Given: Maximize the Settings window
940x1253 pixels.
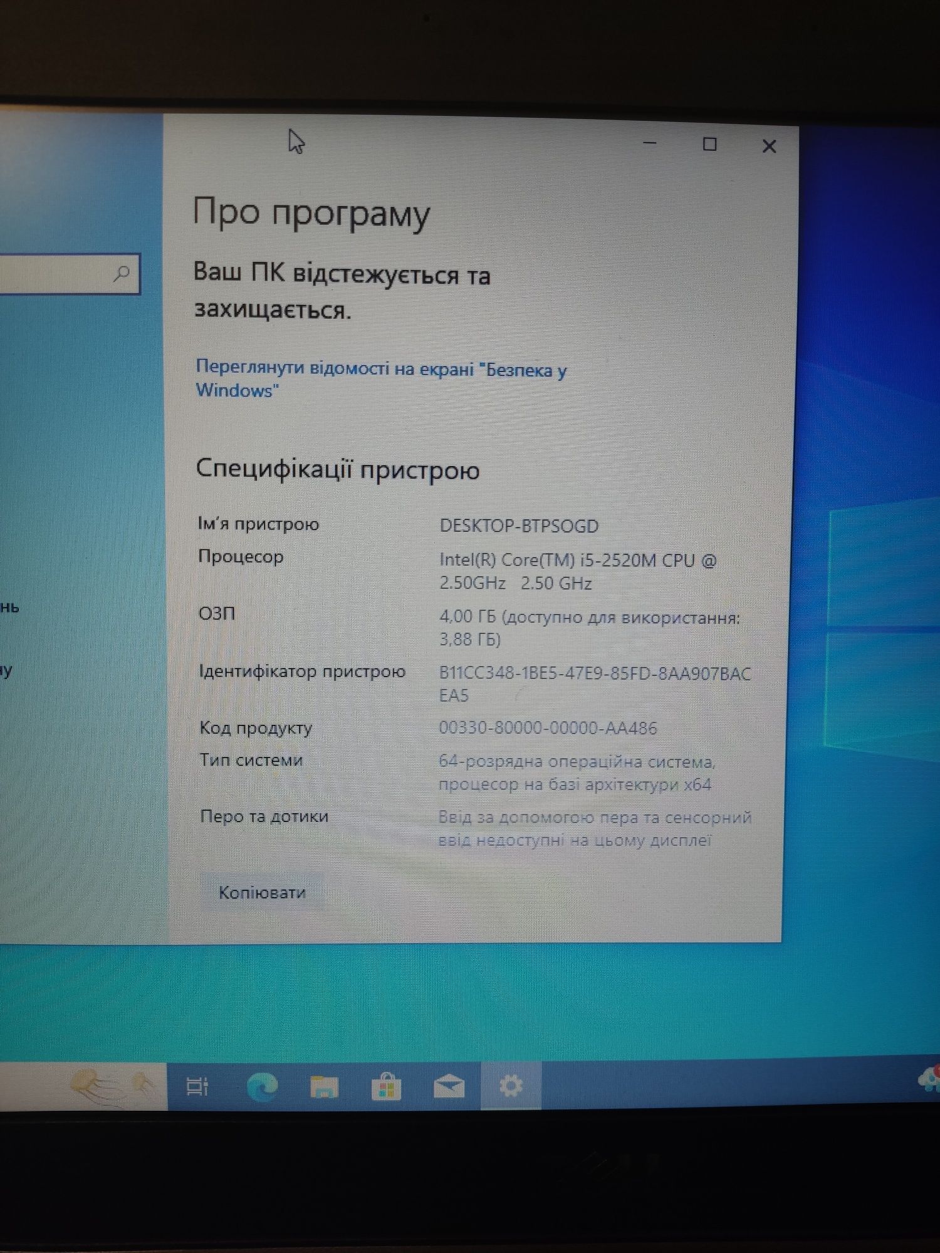Looking at the screenshot, I should tap(709, 145).
